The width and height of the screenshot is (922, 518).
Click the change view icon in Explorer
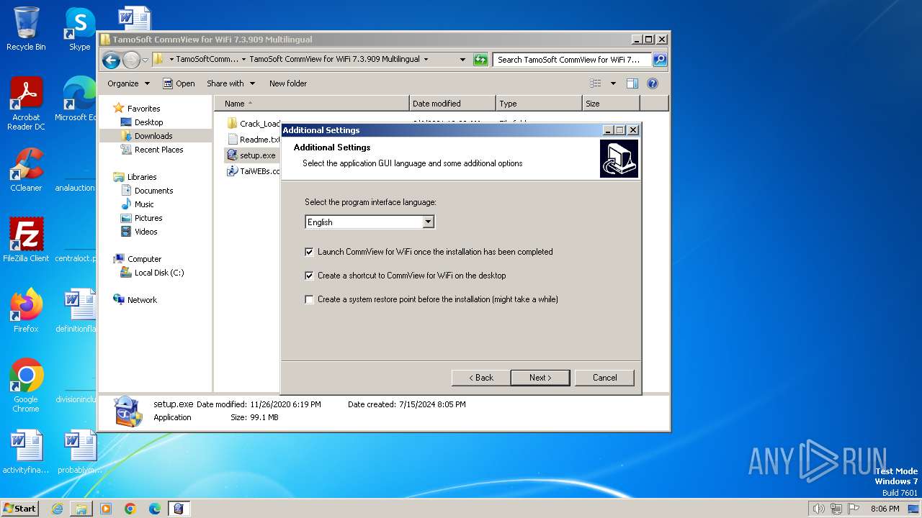pos(596,83)
